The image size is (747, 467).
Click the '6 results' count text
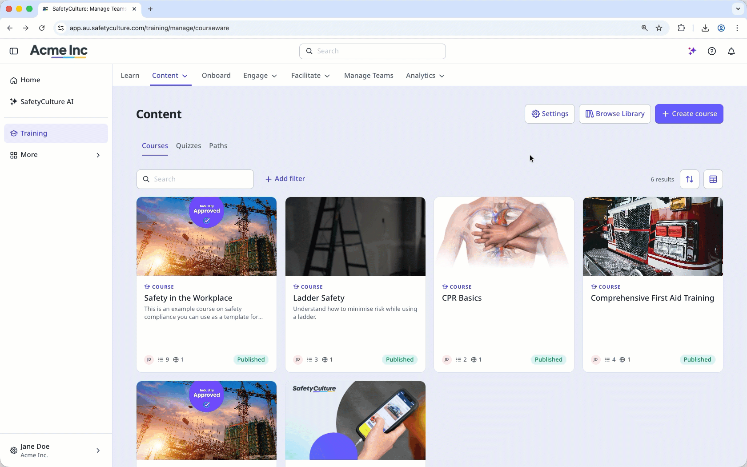(662, 180)
